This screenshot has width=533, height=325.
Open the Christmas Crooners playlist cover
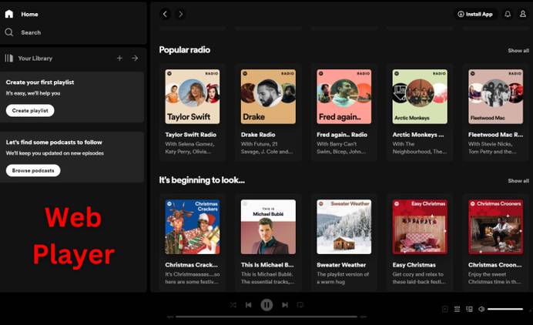pos(495,226)
